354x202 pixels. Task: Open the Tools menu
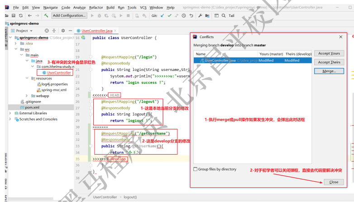click(132, 7)
